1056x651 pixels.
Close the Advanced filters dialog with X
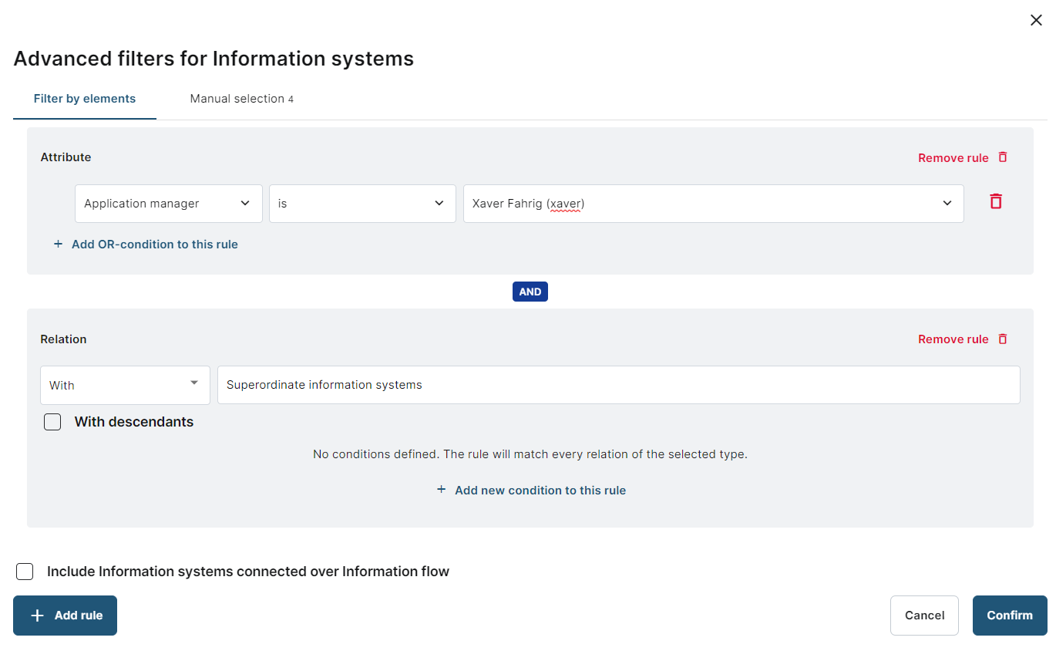tap(1036, 21)
